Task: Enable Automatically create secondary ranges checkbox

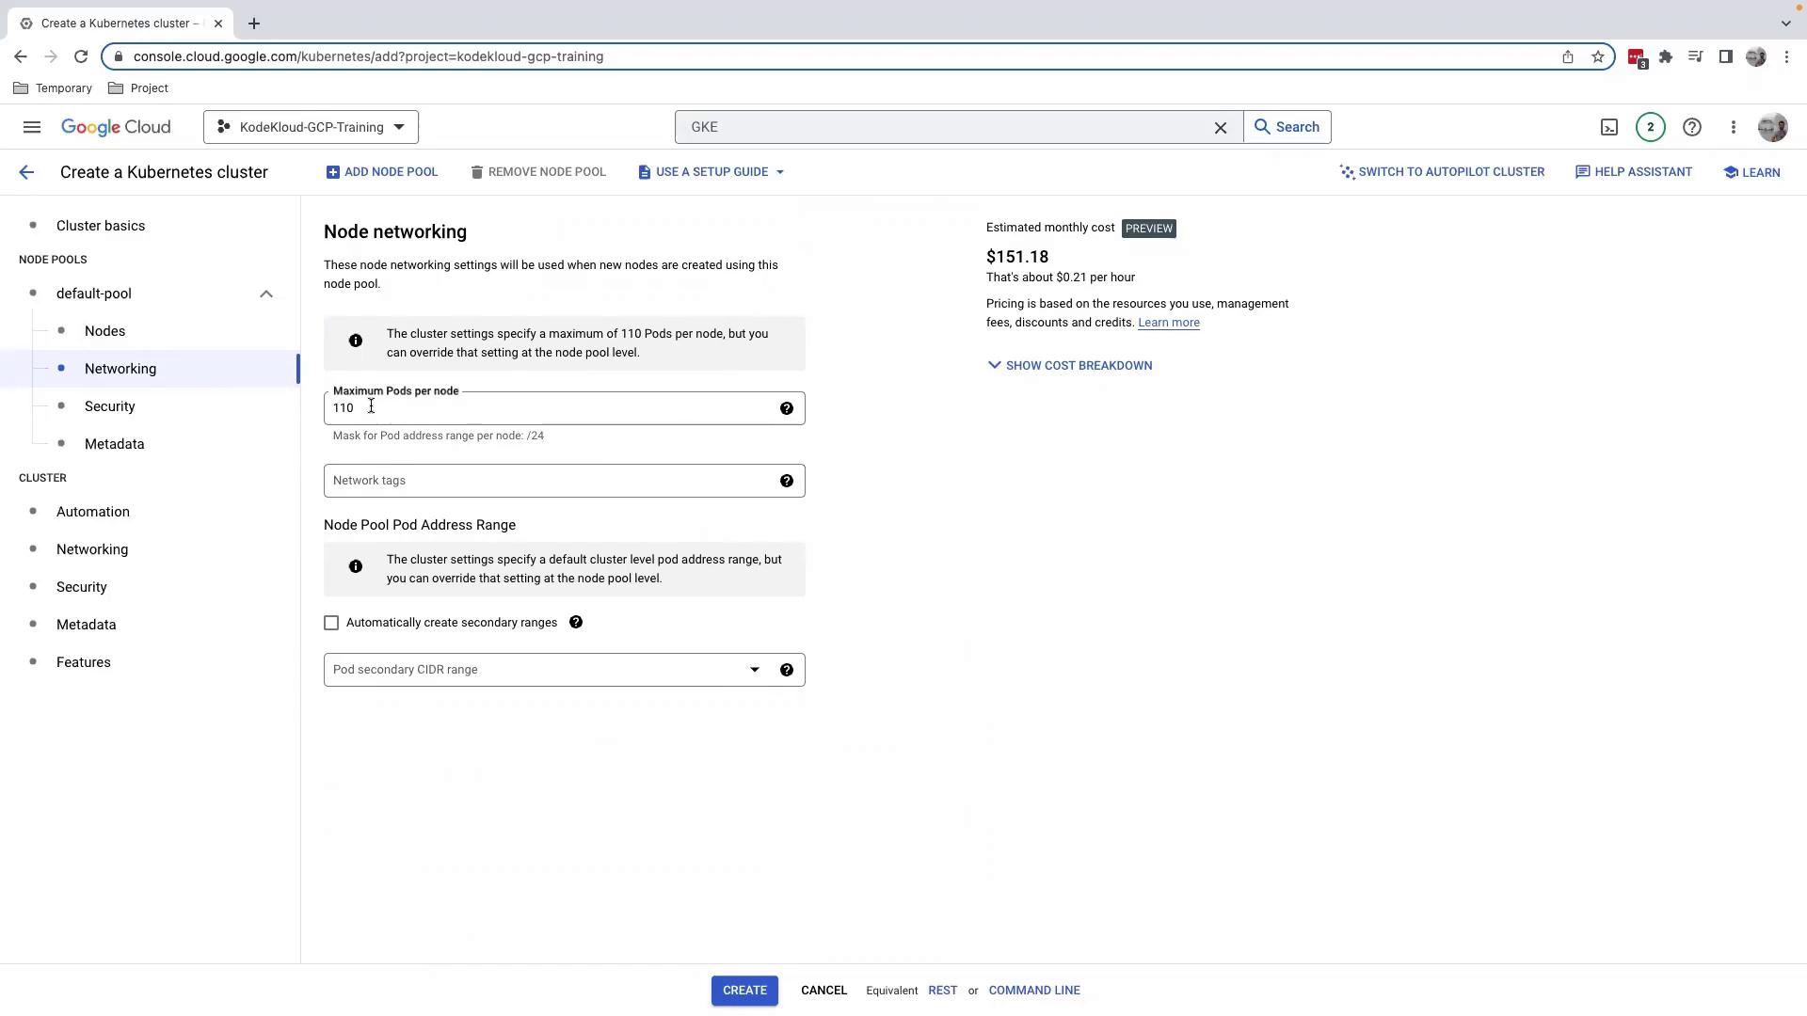Action: [x=331, y=623]
